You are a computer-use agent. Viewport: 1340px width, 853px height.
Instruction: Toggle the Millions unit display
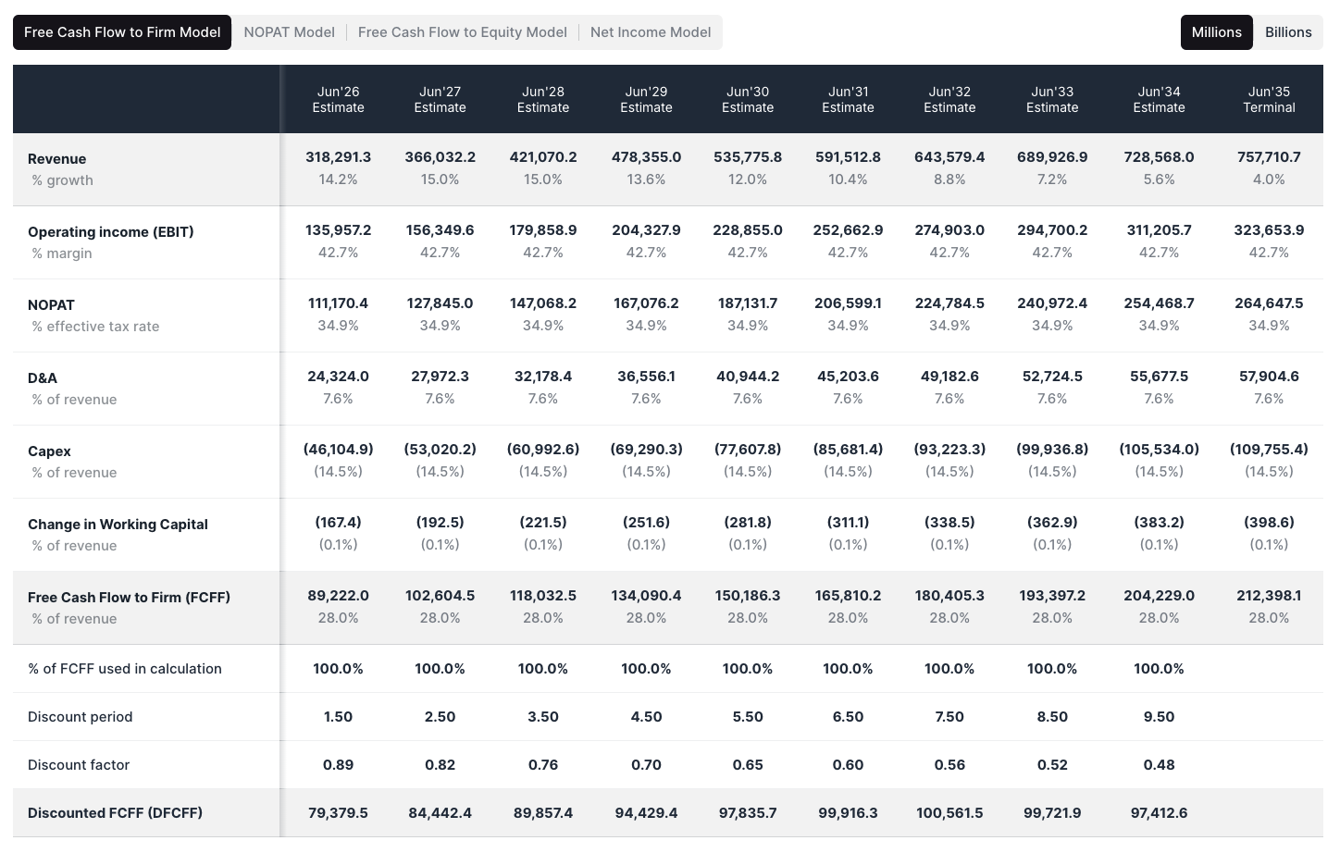tap(1216, 31)
